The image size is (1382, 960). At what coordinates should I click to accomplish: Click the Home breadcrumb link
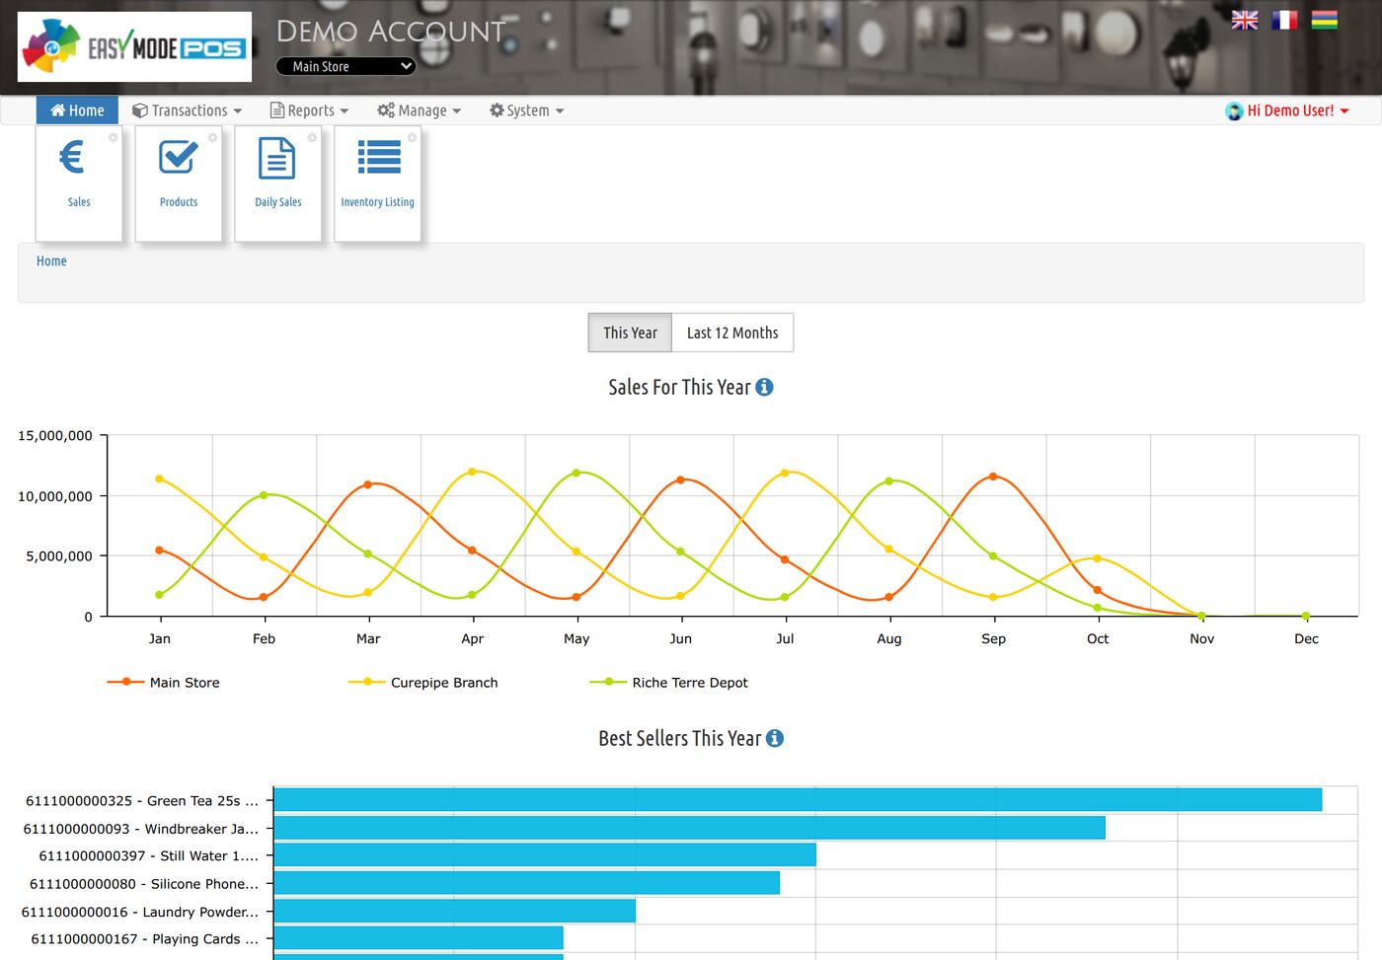coord(51,261)
